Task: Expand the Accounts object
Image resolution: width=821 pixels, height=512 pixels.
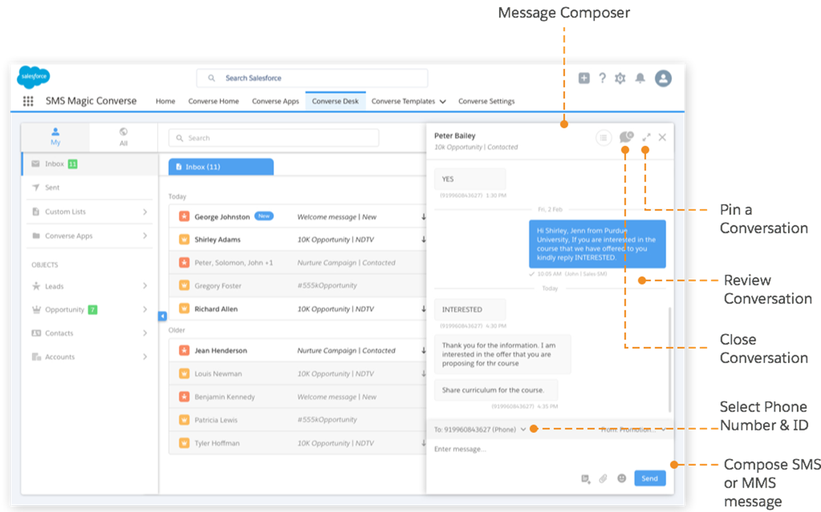Action: point(145,357)
